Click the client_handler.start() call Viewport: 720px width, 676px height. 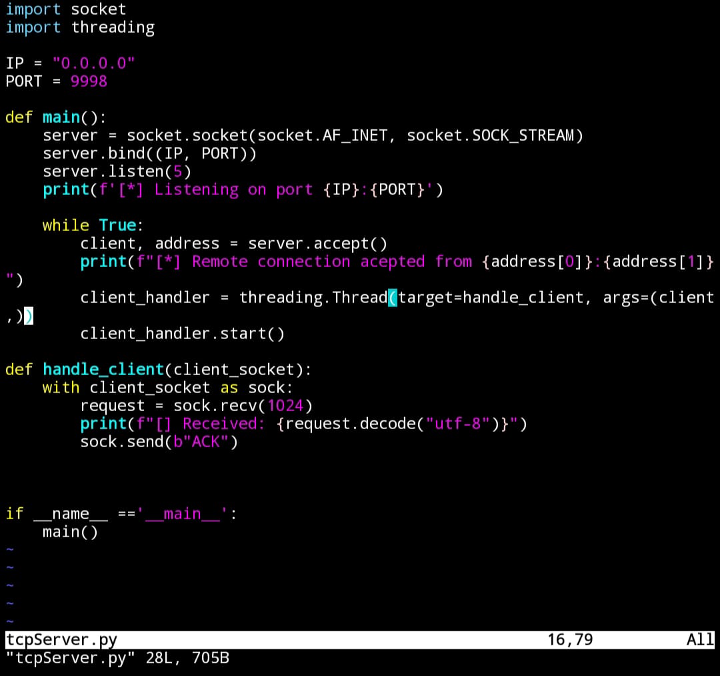click(182, 333)
